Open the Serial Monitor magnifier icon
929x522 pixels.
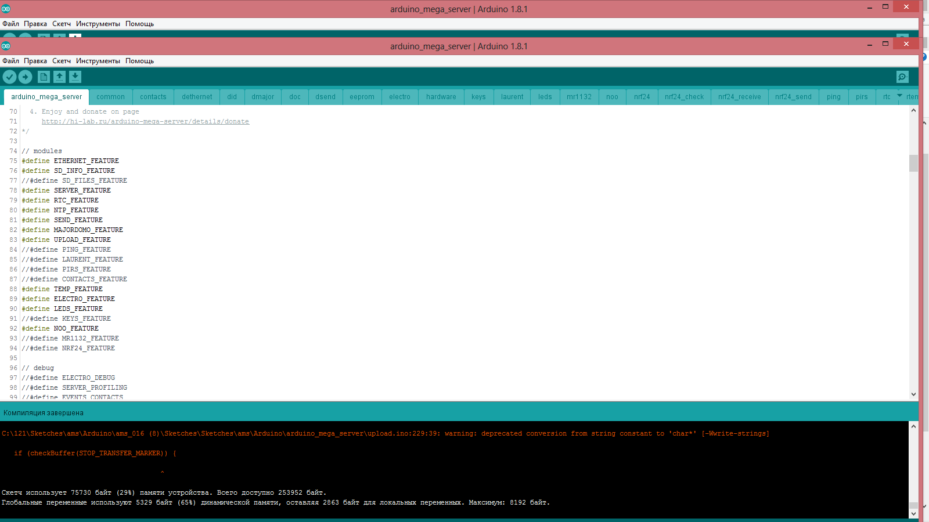pos(902,77)
